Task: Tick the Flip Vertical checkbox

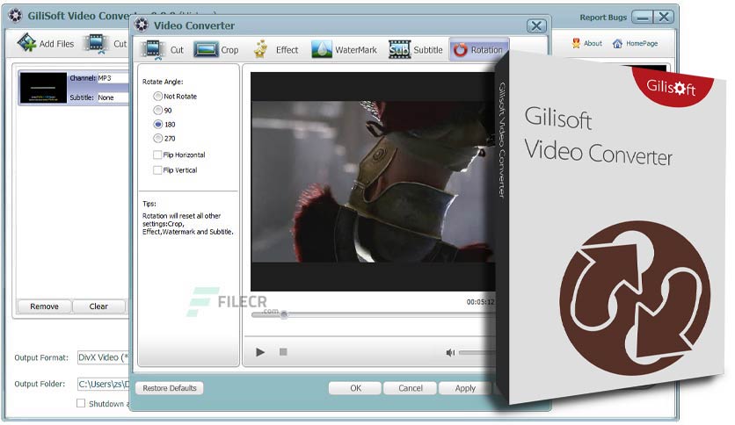Action: tap(157, 169)
